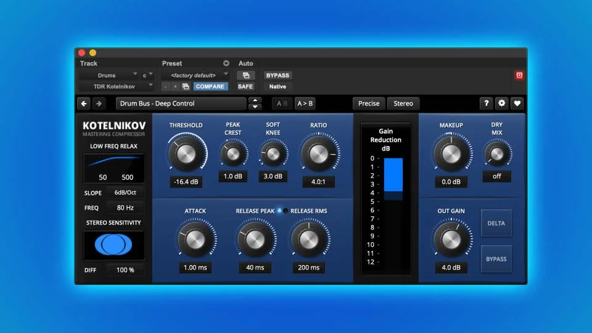Click the red target icon in header
This screenshot has height=333, width=592.
[x=519, y=75]
